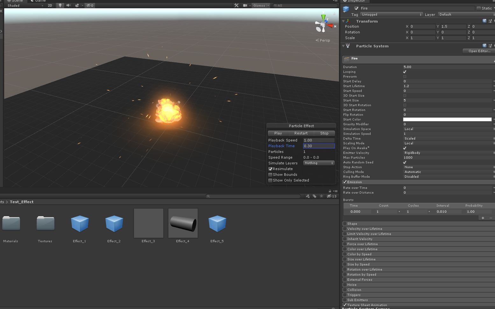Open the Simulate Layers Nothing dropdown
This screenshot has height=309, width=495.
point(319,163)
